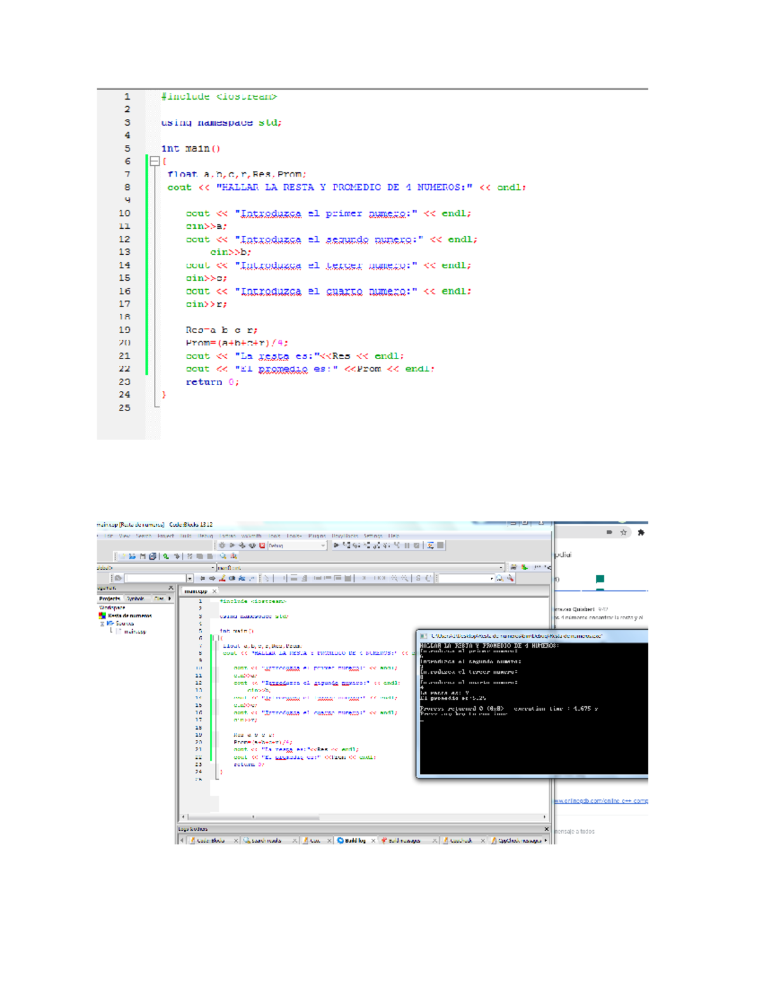Stop the debugger with the stop icon
The width and height of the screenshot is (763, 987).
pos(416,545)
